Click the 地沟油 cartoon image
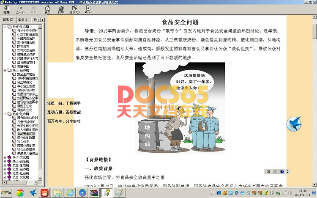This screenshot has width=317, height=198. pos(180,108)
